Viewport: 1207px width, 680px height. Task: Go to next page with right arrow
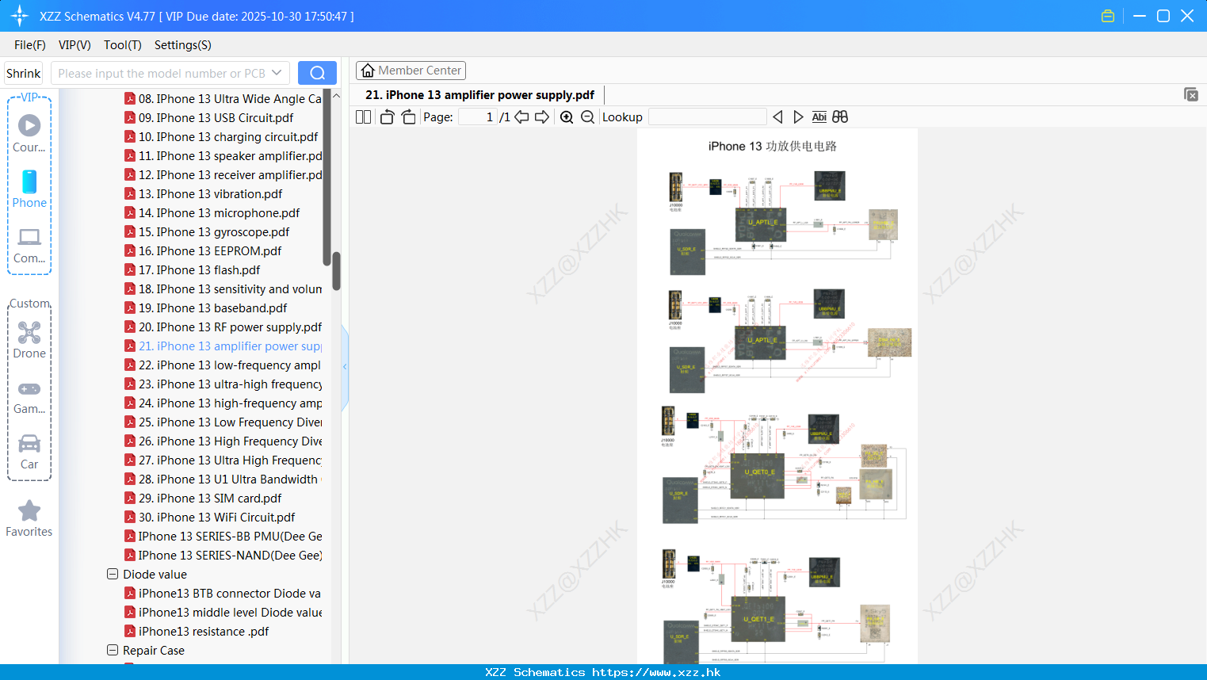point(542,117)
